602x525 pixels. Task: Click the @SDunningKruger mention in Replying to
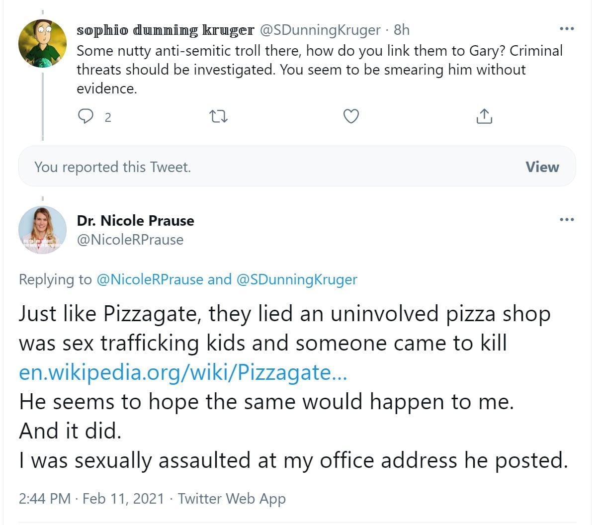click(297, 279)
